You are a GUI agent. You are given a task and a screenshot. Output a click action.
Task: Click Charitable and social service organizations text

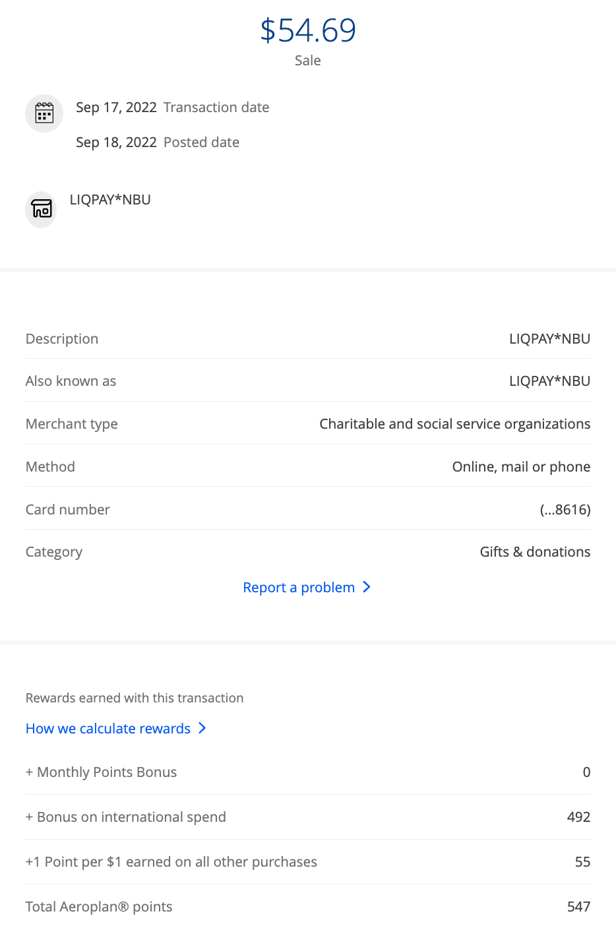point(454,424)
